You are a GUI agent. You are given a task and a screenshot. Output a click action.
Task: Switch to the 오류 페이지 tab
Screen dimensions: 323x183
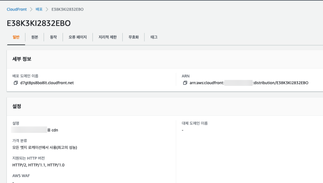[78, 37]
